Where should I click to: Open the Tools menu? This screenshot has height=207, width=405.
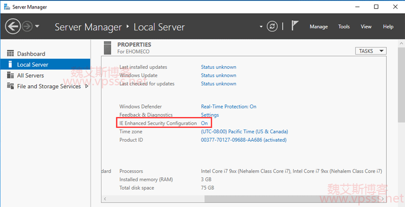click(344, 27)
